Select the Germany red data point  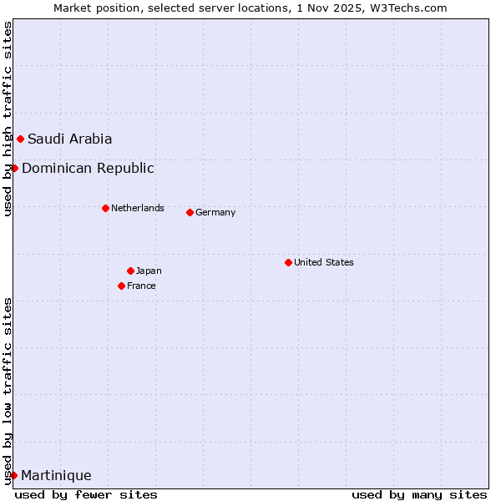[190, 212]
